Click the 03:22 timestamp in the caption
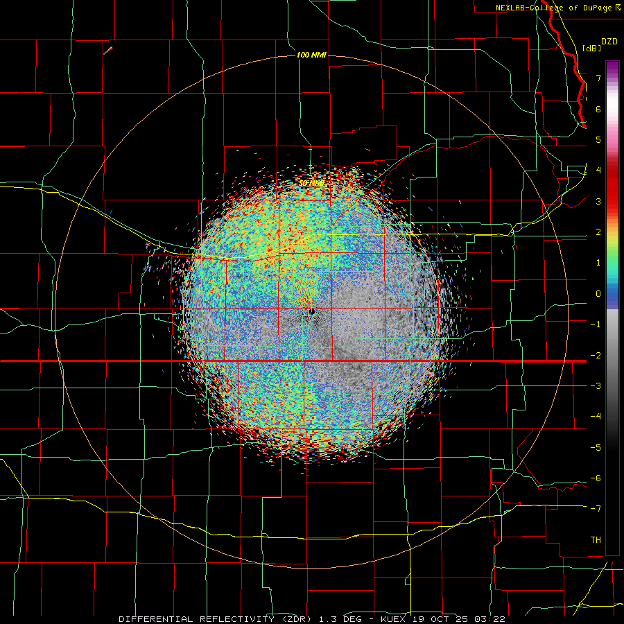The height and width of the screenshot is (624, 624). 489,619
